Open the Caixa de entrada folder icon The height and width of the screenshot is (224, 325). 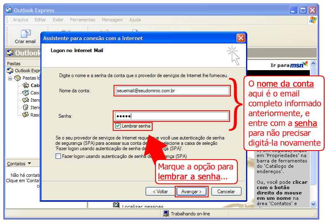(x=26, y=85)
